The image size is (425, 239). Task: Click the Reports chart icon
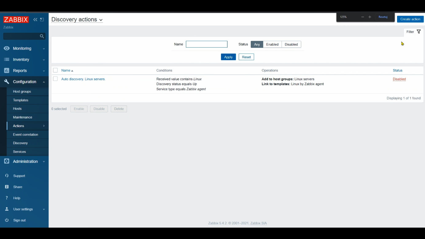click(x=6, y=71)
